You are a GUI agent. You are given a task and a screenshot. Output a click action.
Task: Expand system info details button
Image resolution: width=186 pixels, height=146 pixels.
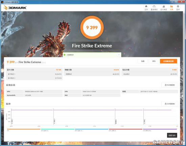point(170,85)
